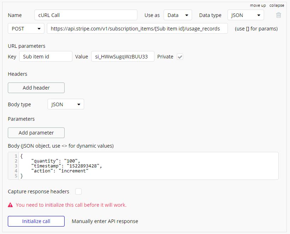
Task: Click inside the JSON body editor
Action: pos(143,166)
